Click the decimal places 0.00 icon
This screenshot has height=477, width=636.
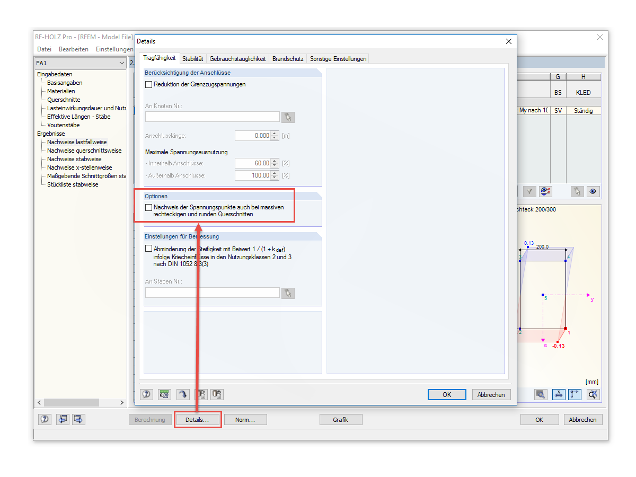click(164, 394)
